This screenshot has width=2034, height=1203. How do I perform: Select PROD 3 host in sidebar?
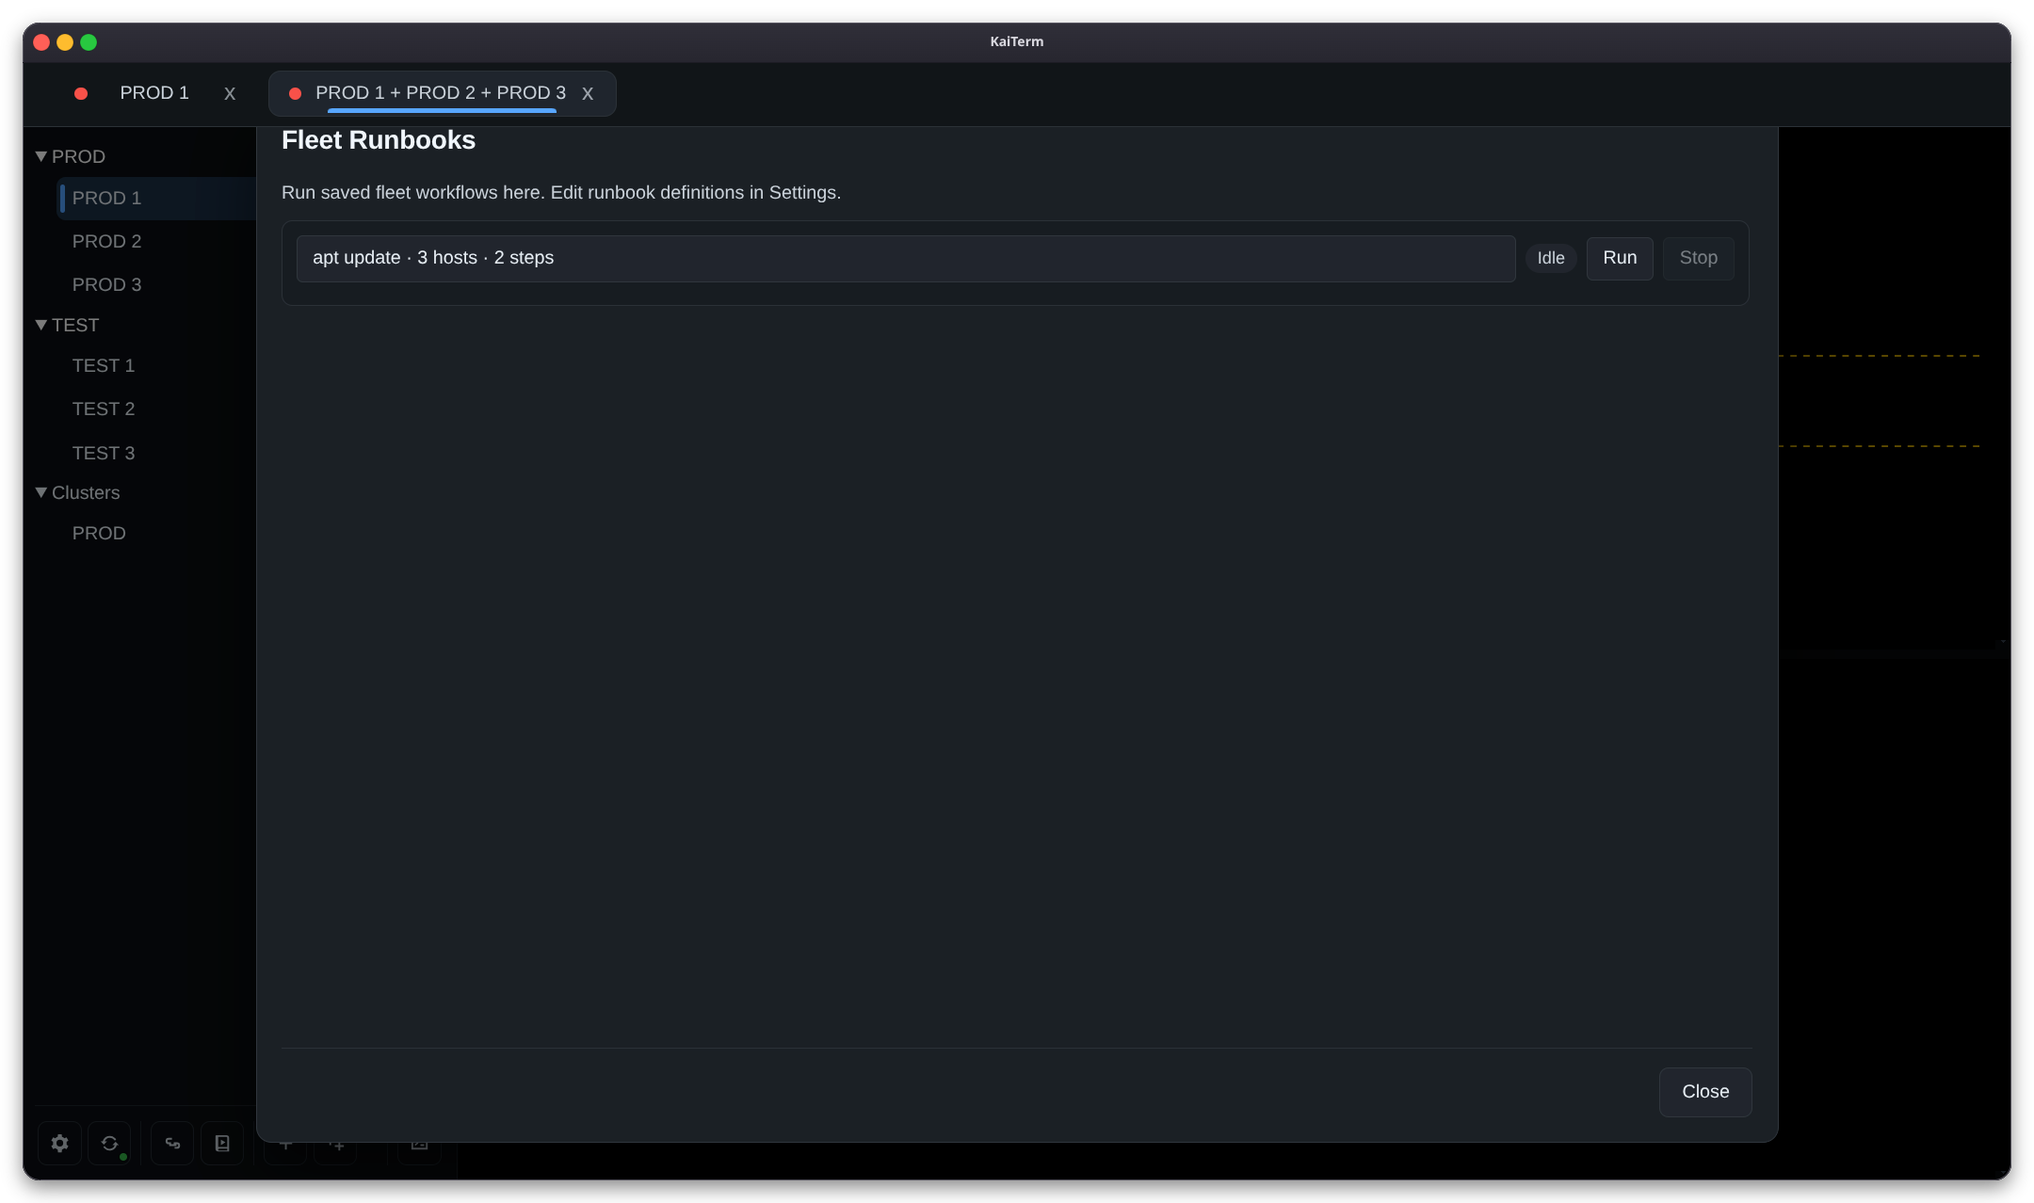(106, 284)
